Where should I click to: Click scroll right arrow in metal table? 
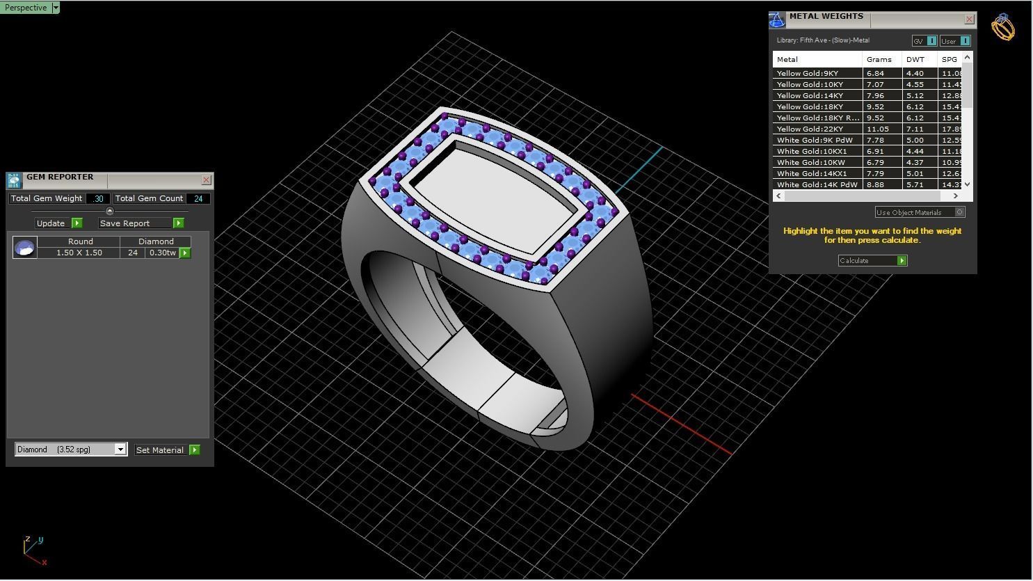(956, 196)
